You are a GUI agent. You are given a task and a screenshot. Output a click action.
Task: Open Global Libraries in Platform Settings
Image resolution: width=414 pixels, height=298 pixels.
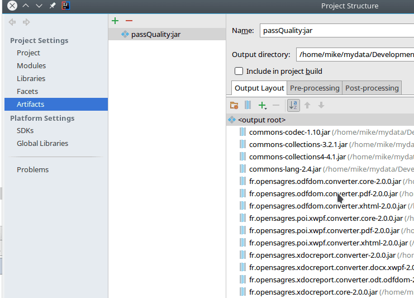click(x=42, y=143)
